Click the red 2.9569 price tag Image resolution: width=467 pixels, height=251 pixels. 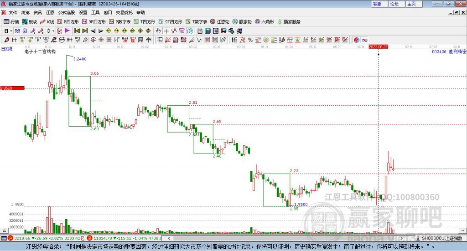point(12,88)
